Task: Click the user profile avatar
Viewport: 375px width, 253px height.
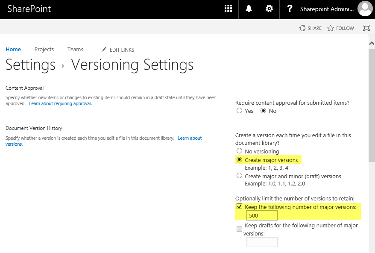Action: [x=364, y=9]
